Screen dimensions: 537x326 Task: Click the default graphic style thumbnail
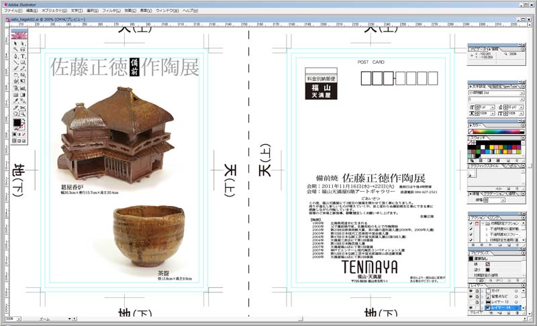(473, 174)
